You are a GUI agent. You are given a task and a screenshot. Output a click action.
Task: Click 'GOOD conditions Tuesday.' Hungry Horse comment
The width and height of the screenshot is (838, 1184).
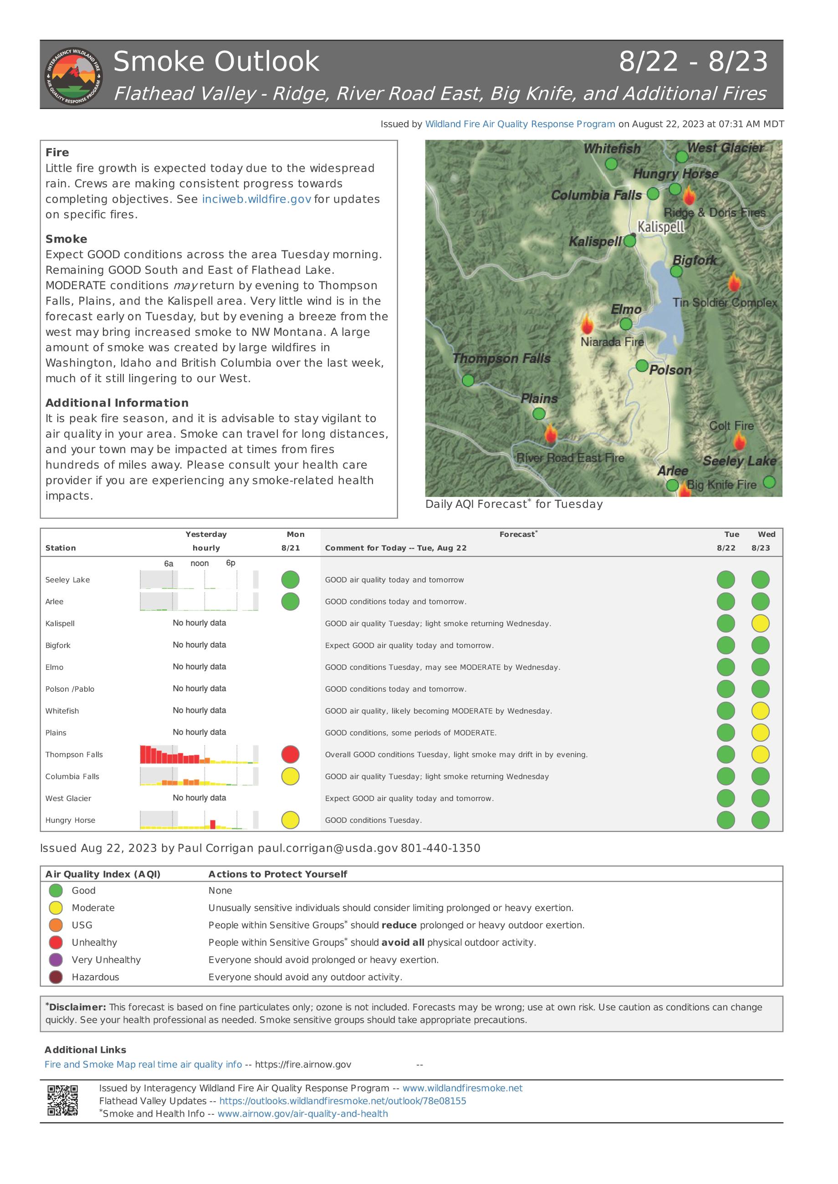click(373, 820)
